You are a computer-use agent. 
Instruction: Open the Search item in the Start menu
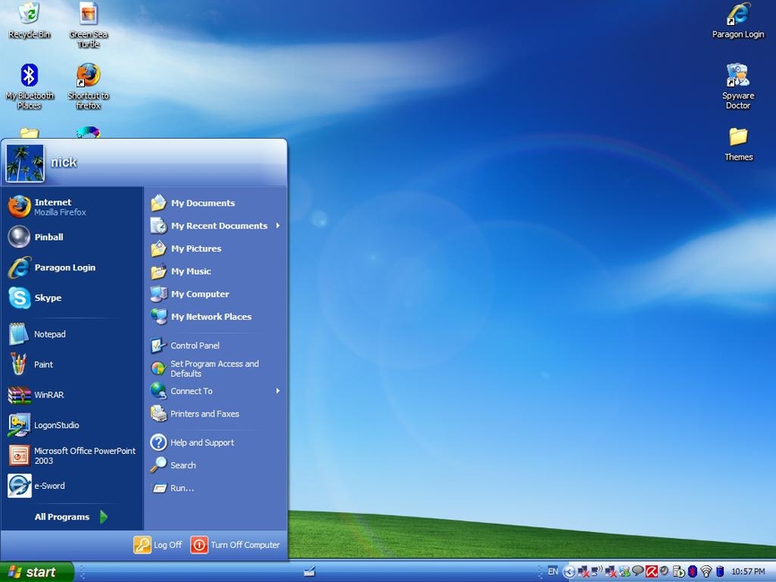tap(216, 466)
